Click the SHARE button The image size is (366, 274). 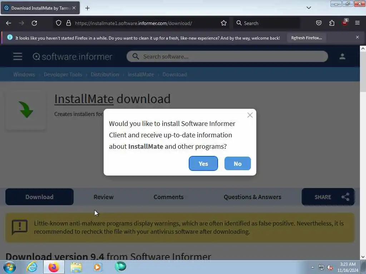[328, 197]
